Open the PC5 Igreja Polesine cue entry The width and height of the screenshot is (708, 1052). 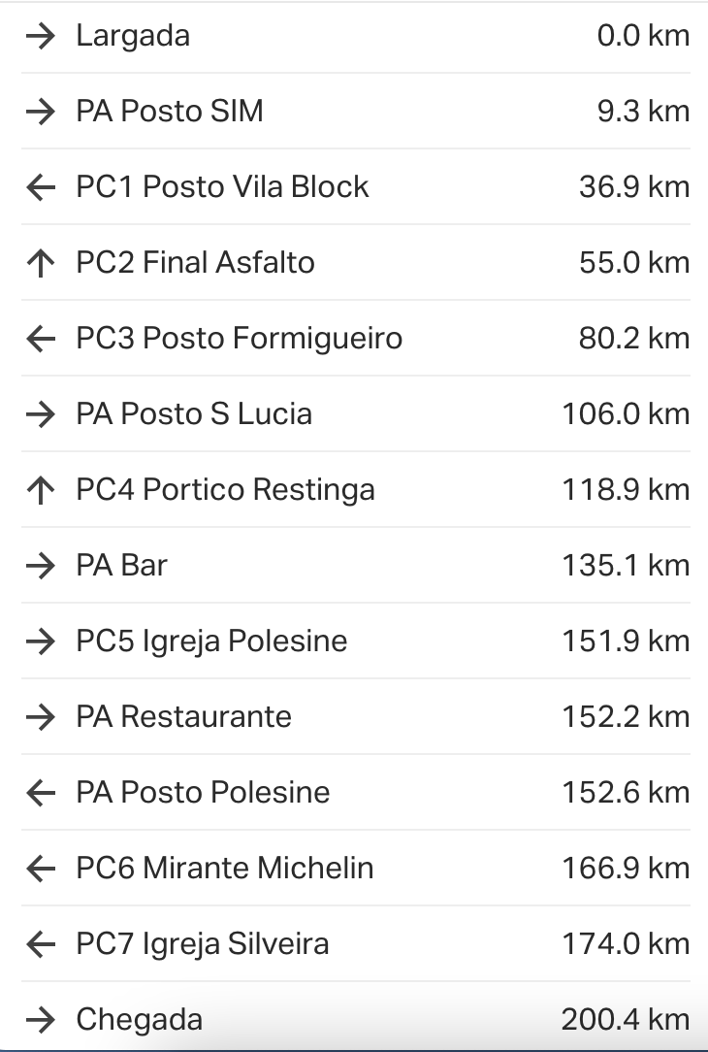(x=211, y=641)
